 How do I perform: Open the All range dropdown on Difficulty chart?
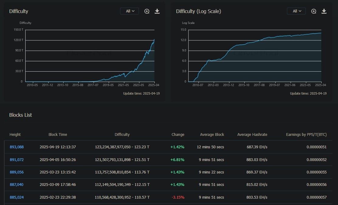point(129,11)
